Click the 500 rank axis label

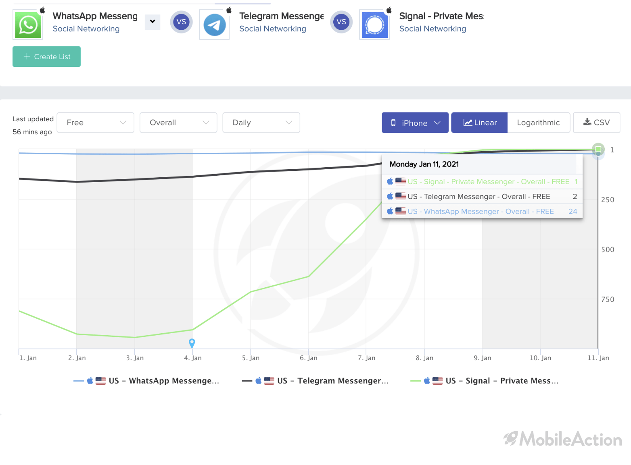pyautogui.click(x=608, y=249)
